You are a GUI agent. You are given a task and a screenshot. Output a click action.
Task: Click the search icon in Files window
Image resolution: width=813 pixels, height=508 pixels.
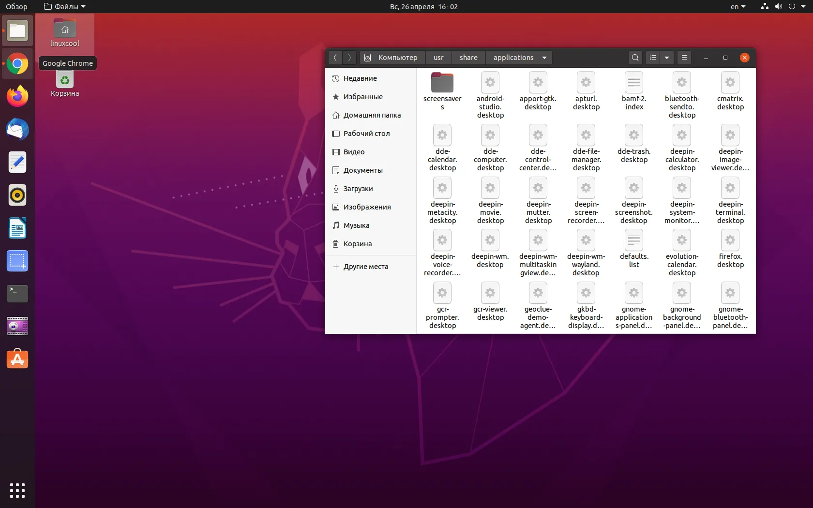click(x=635, y=58)
